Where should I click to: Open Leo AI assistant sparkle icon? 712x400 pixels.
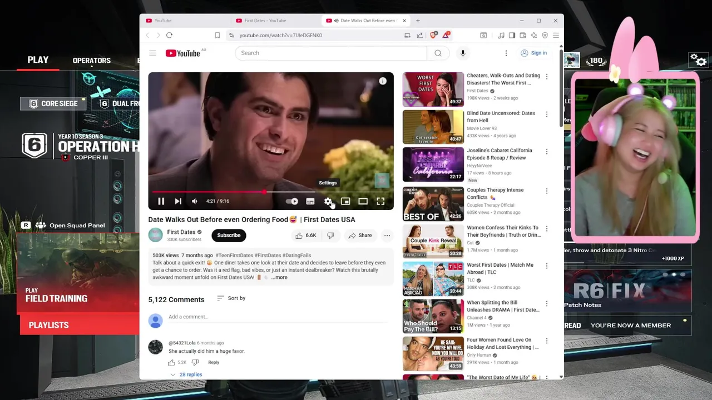[534, 35]
